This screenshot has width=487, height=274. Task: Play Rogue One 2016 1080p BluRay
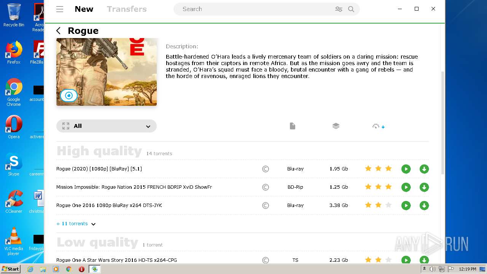pyautogui.click(x=406, y=205)
